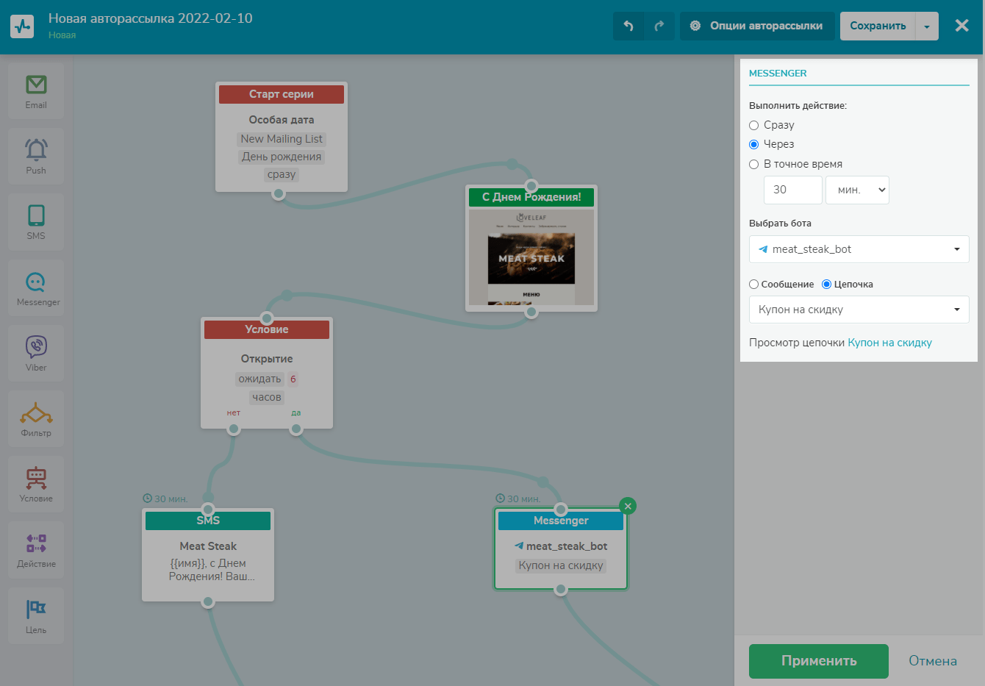Switch to Сообщение radio option

754,285
